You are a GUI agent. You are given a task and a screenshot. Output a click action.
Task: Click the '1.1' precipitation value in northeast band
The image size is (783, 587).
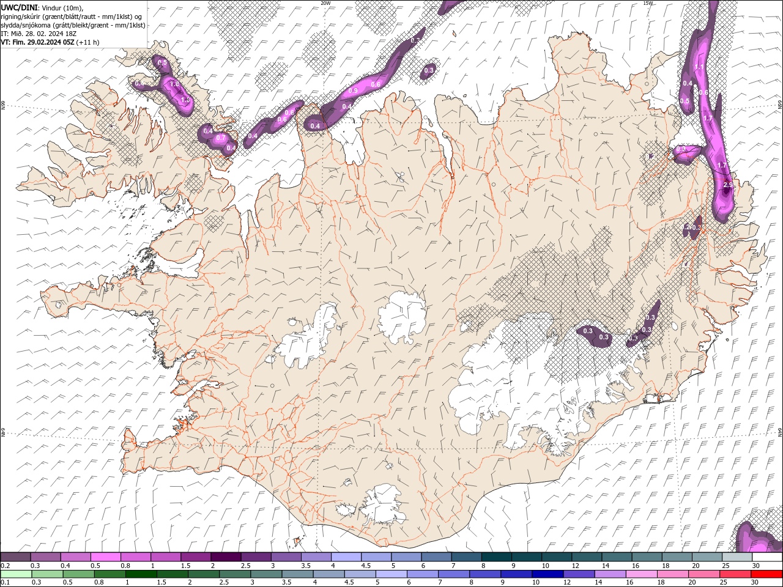700,67
